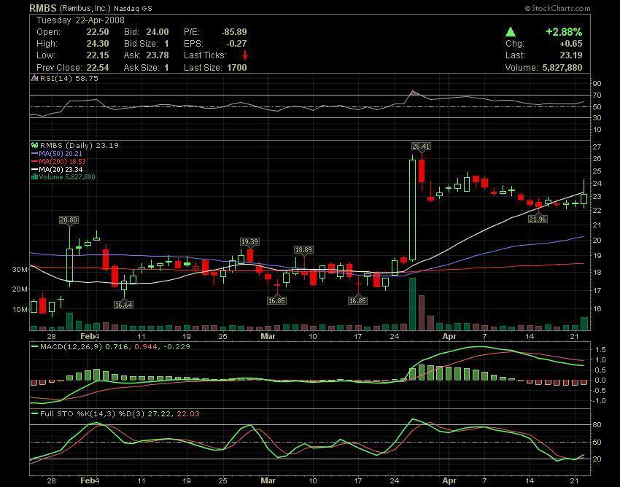Viewport: 620px width, 487px height.
Task: Click the StockCharts.com copyright label
Action: [x=557, y=8]
